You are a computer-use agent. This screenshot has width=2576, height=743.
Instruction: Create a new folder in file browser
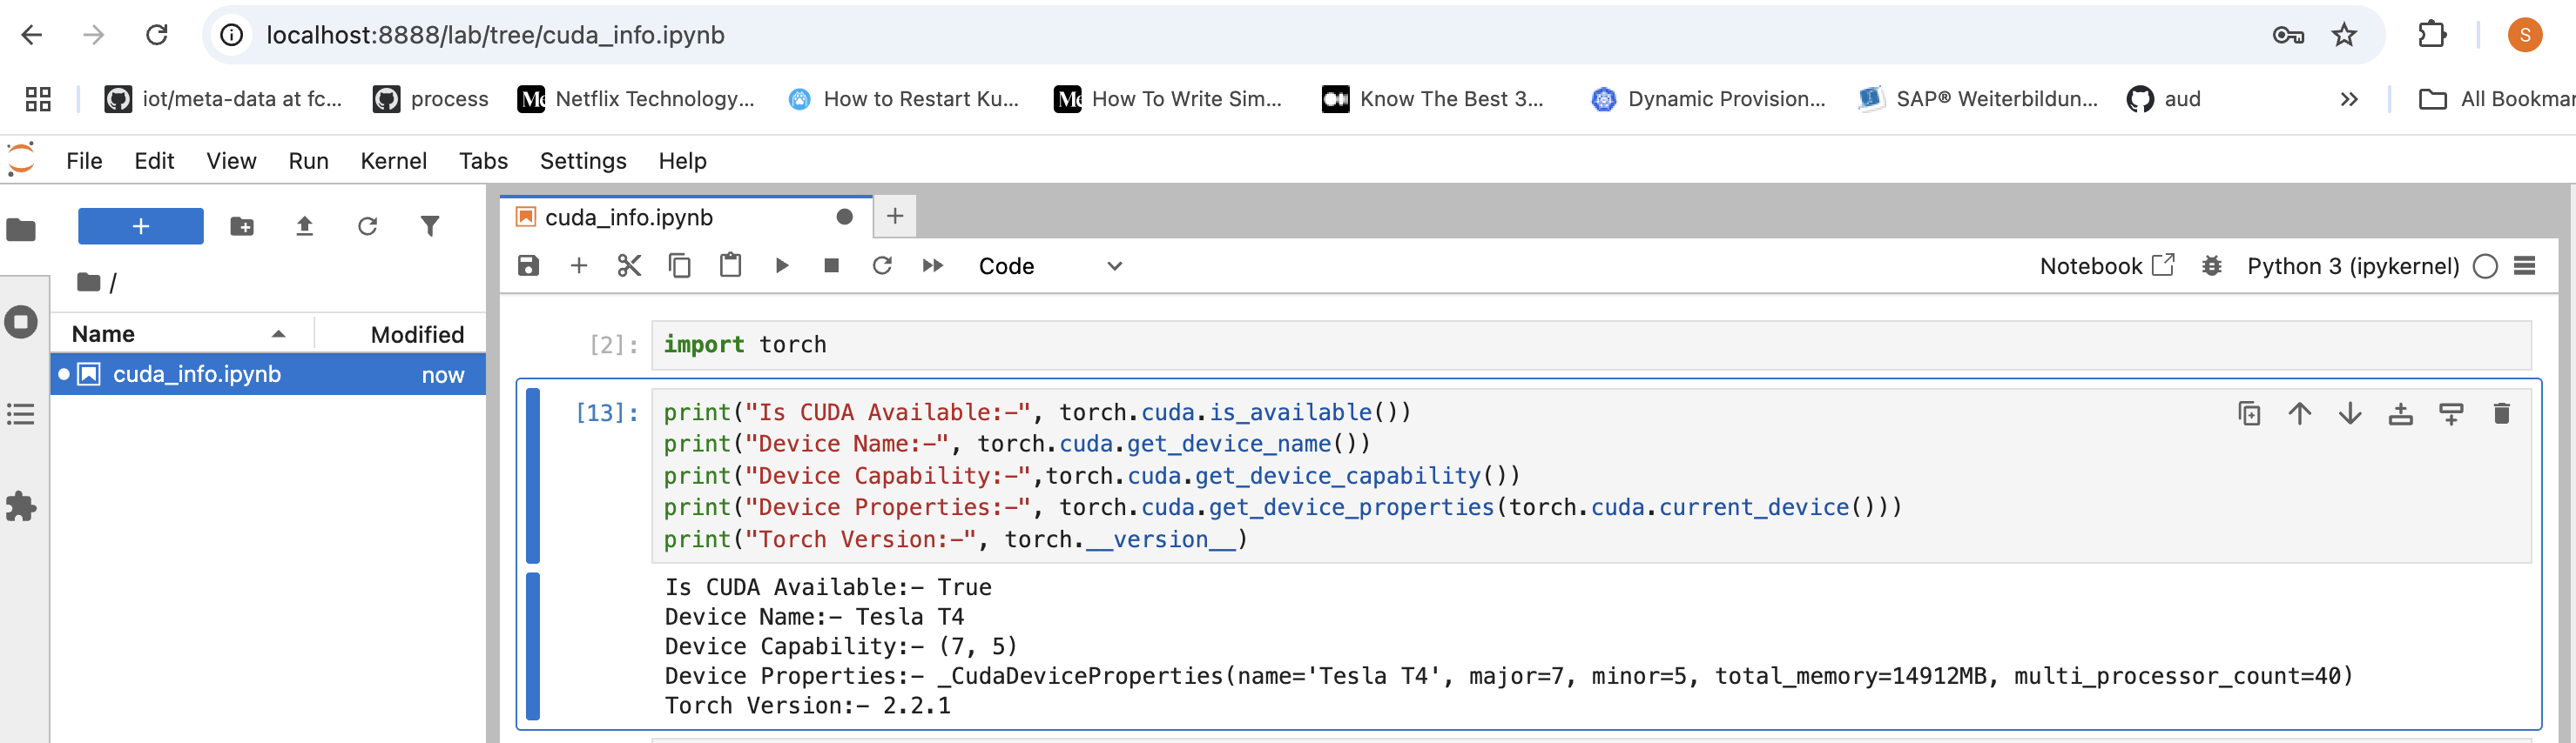[x=242, y=227]
